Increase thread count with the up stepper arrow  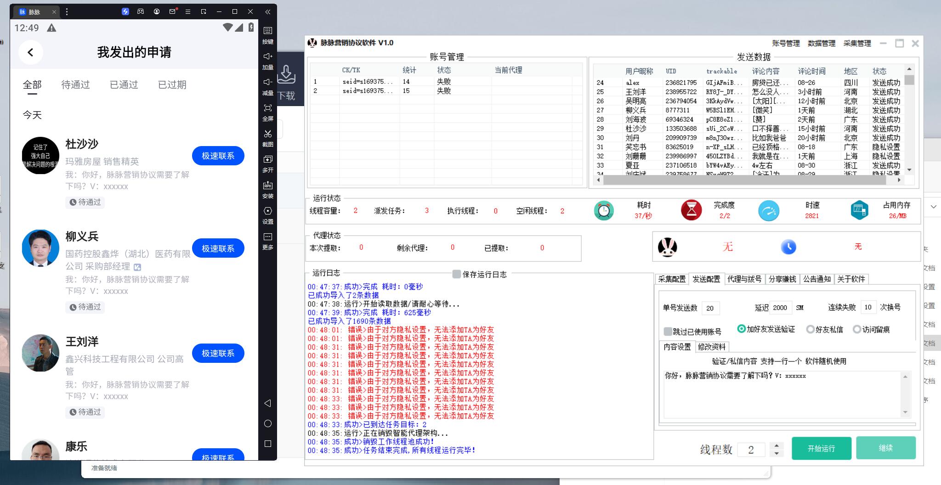[x=777, y=445]
